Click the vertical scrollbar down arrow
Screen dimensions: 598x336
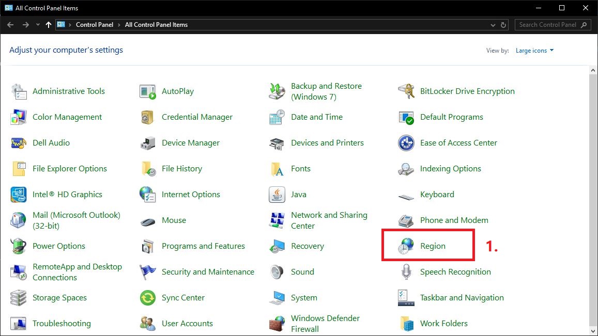point(593,331)
